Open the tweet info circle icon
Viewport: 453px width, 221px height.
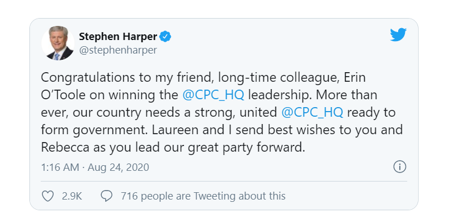(400, 167)
